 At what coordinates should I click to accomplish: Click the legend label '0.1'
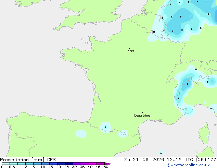(4, 167)
